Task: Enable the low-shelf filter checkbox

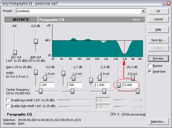Action: (x=8, y=100)
